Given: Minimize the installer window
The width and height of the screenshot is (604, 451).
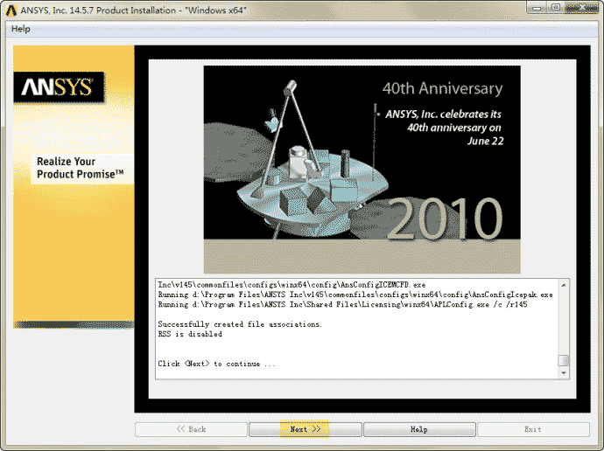Looking at the screenshot, I should 537,8.
